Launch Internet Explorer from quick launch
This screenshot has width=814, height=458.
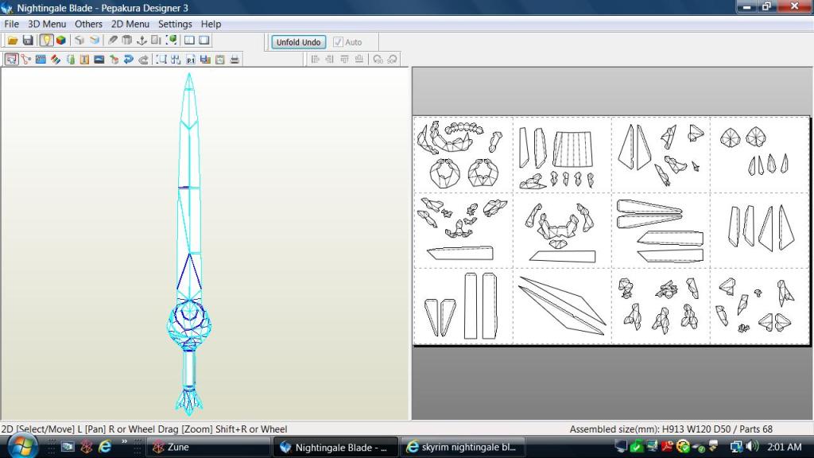105,447
